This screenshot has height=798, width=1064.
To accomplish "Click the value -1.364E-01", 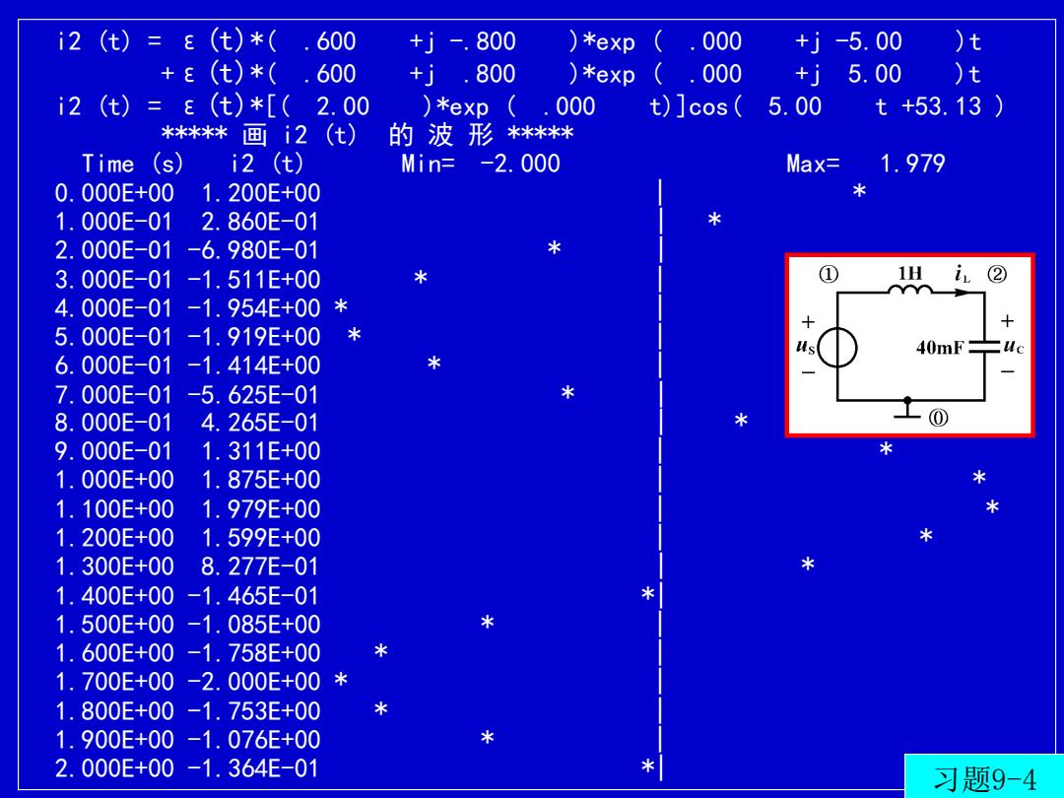I will coord(252,768).
